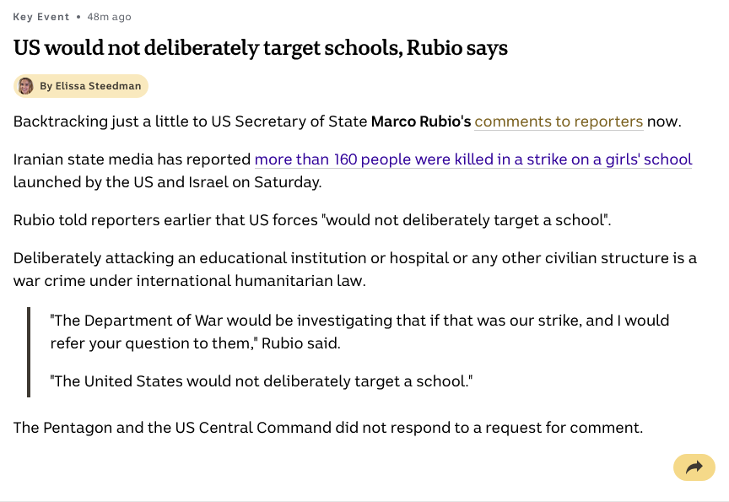Viewport: 729px width, 502px height.
Task: Click Elissa Steedman's avatar photo
Action: point(26,86)
